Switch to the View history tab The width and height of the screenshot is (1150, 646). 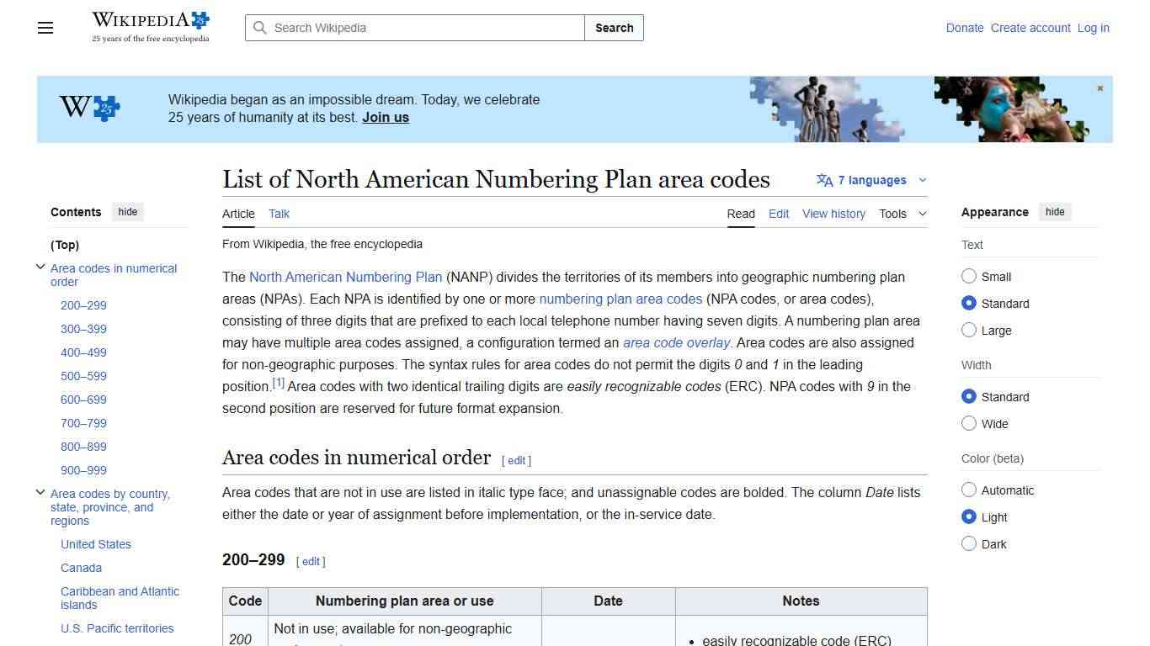(x=833, y=214)
